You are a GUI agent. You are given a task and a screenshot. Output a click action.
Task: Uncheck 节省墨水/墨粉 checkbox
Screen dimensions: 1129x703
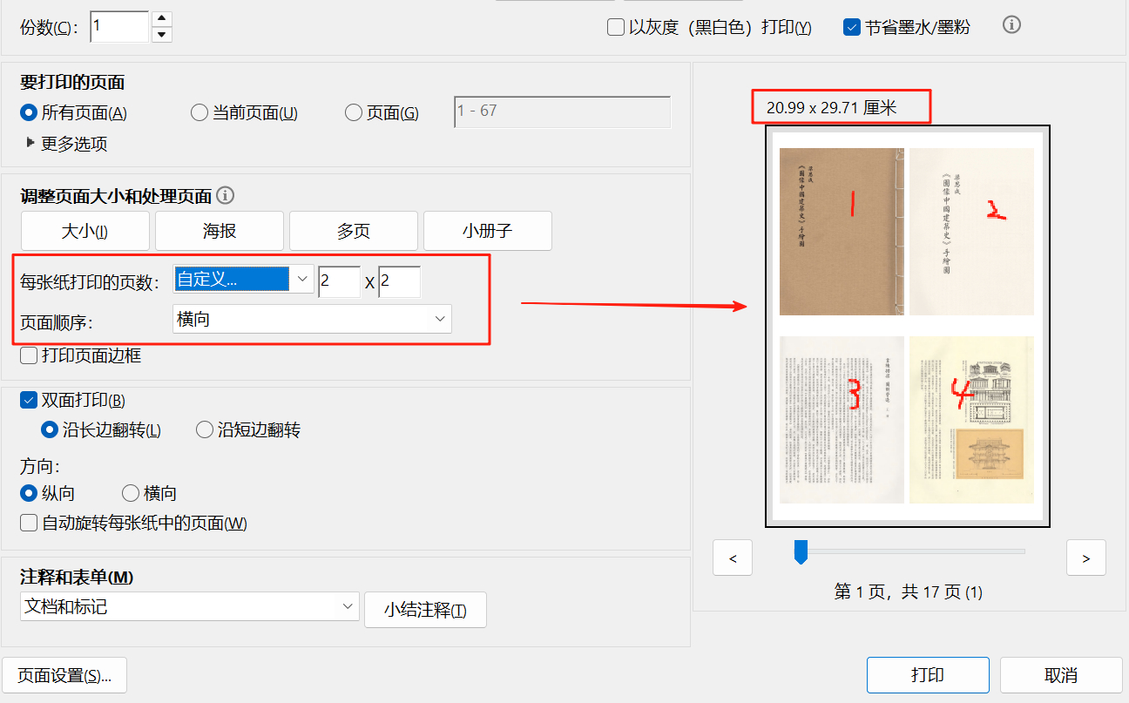point(853,27)
